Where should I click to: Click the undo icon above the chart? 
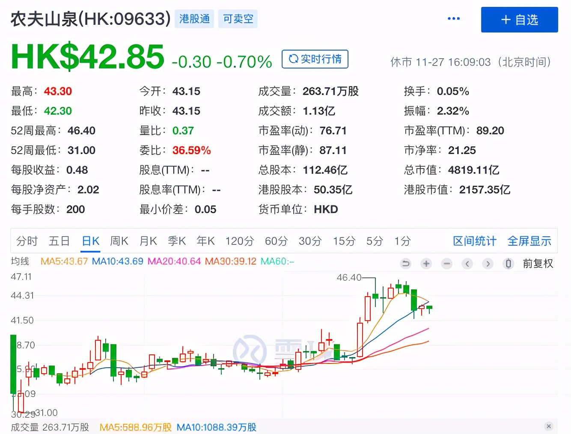click(406, 264)
